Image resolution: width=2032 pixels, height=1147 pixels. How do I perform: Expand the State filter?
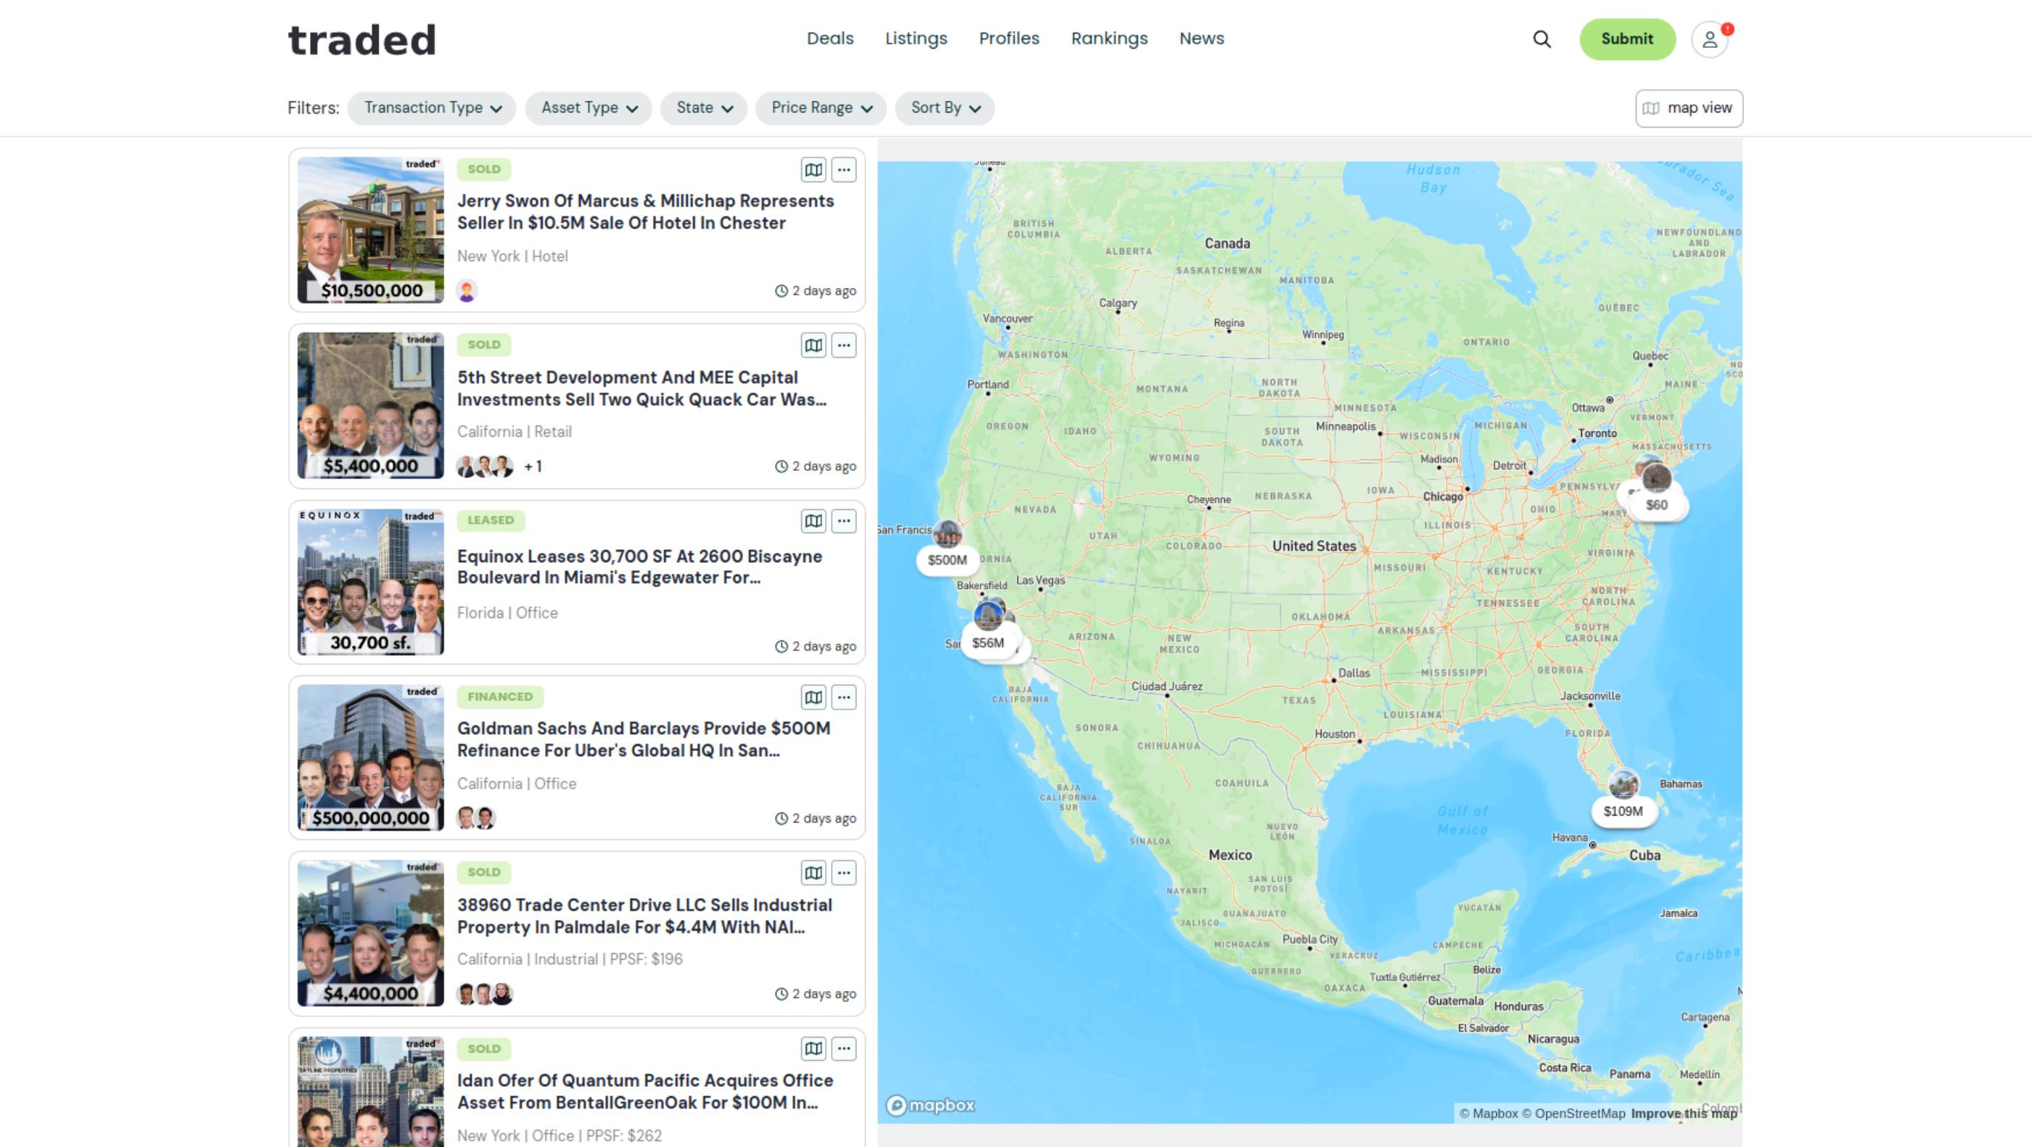click(705, 108)
